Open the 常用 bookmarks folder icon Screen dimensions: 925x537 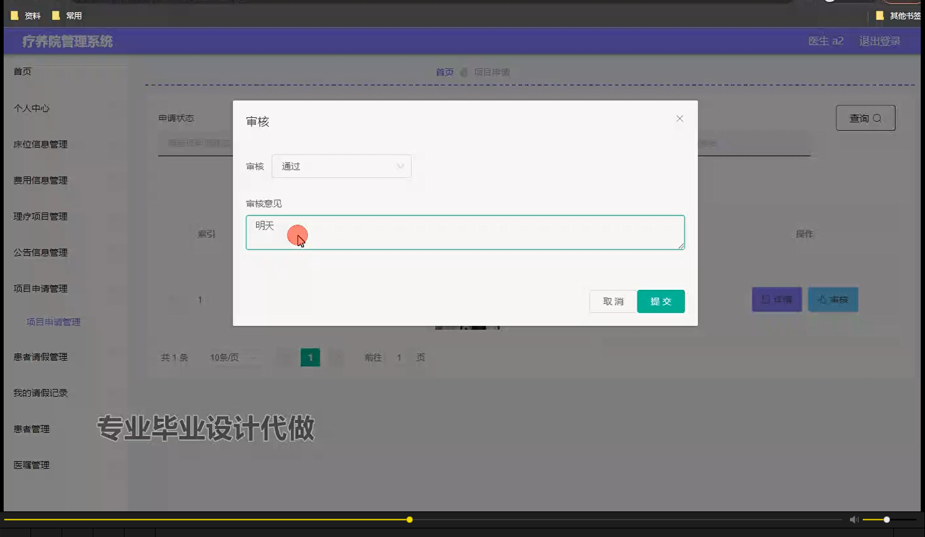point(56,15)
